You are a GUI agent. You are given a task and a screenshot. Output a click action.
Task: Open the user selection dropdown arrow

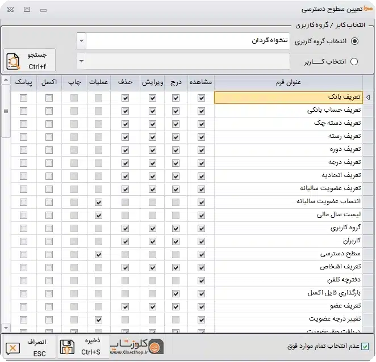82,61
